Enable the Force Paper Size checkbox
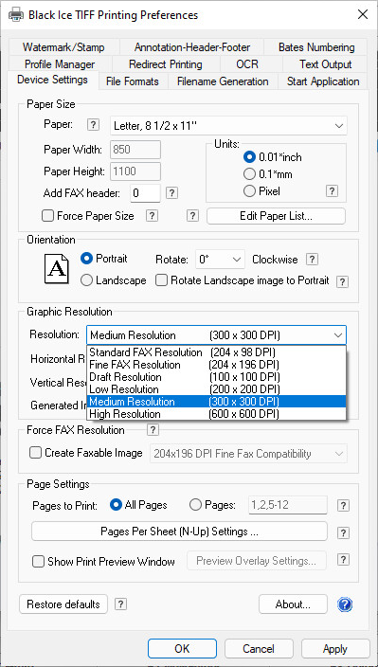This screenshot has height=667, width=378. coord(47,216)
